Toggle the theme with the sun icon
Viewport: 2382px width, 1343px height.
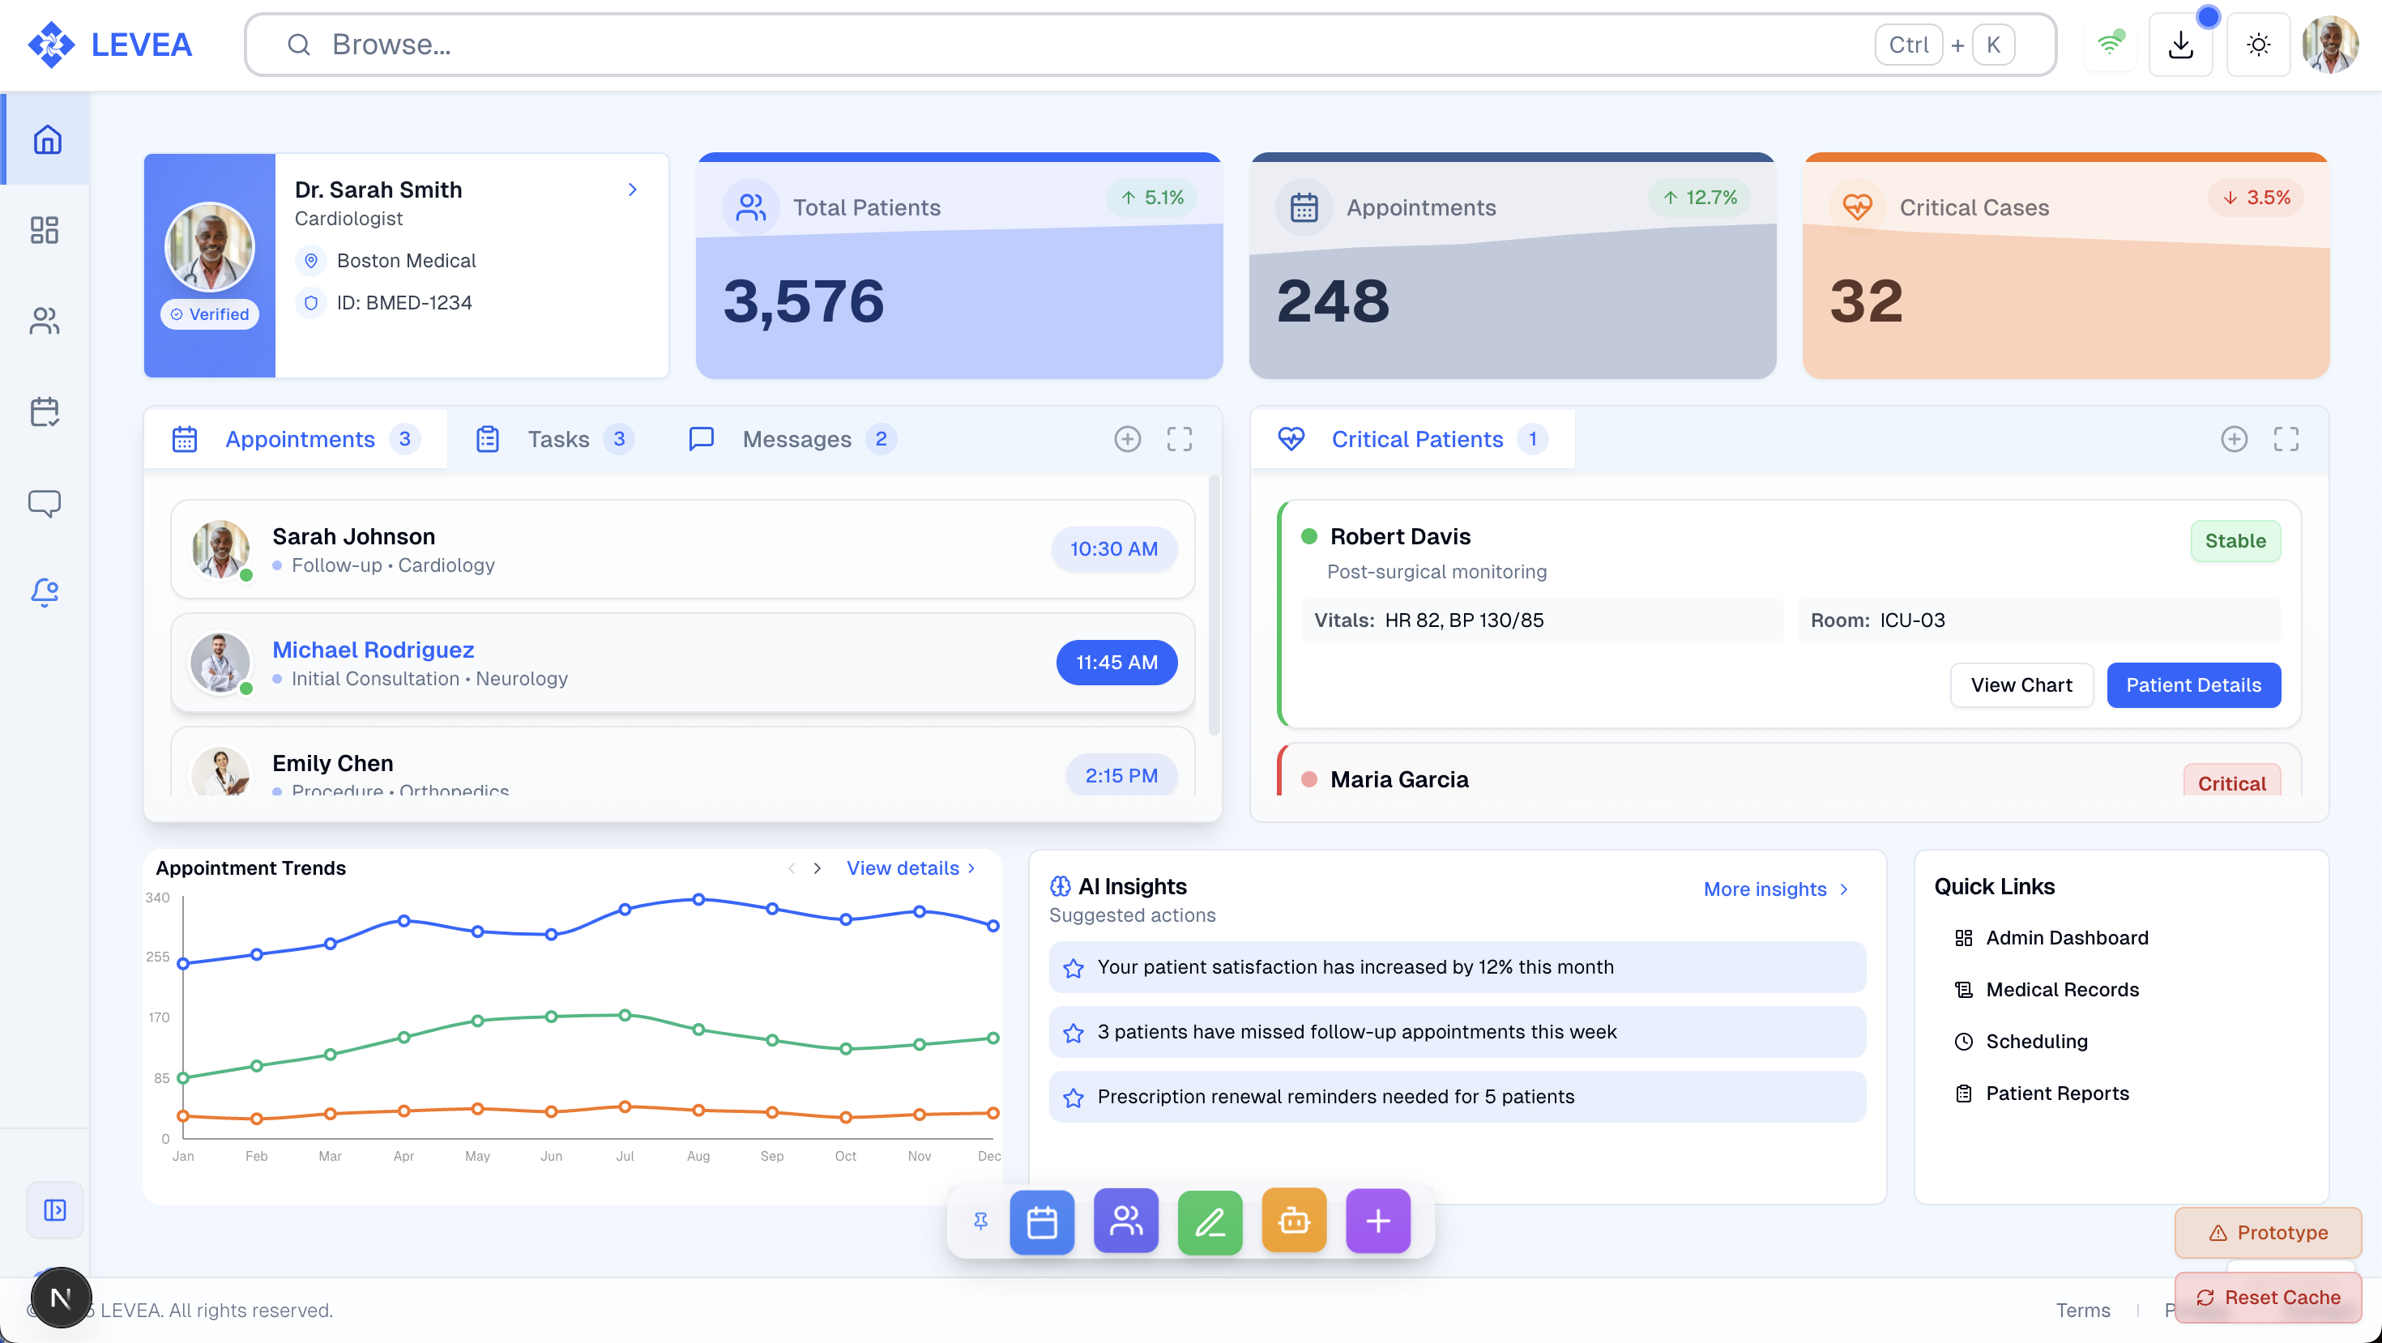[2258, 44]
